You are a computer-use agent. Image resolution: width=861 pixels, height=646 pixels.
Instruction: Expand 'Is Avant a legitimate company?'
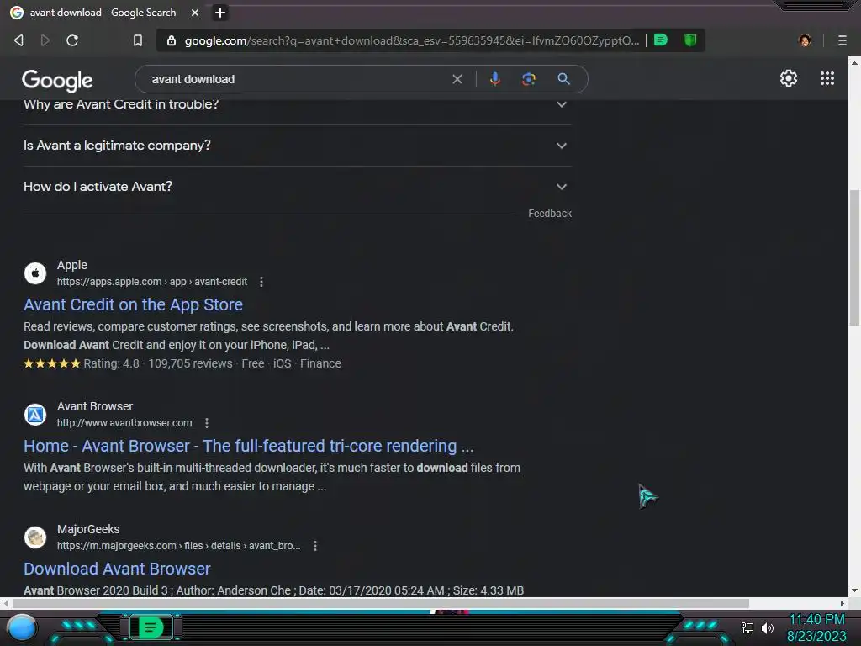click(x=297, y=146)
